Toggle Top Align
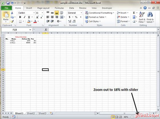The width and height of the screenshot is (160, 119). coord(48,13)
